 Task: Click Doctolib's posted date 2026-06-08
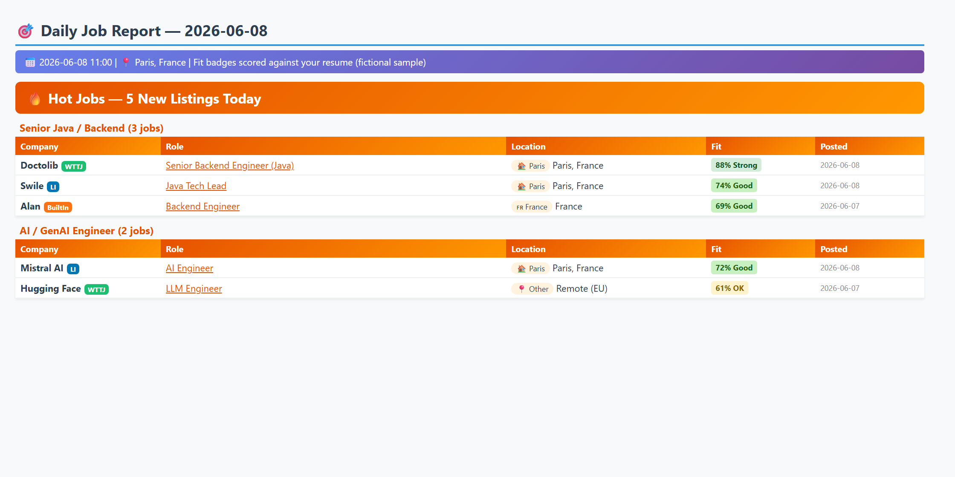coord(840,165)
